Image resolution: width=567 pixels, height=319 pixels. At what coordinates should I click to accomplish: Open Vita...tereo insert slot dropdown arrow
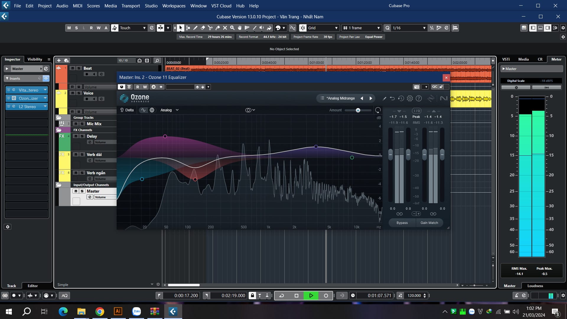click(x=45, y=90)
